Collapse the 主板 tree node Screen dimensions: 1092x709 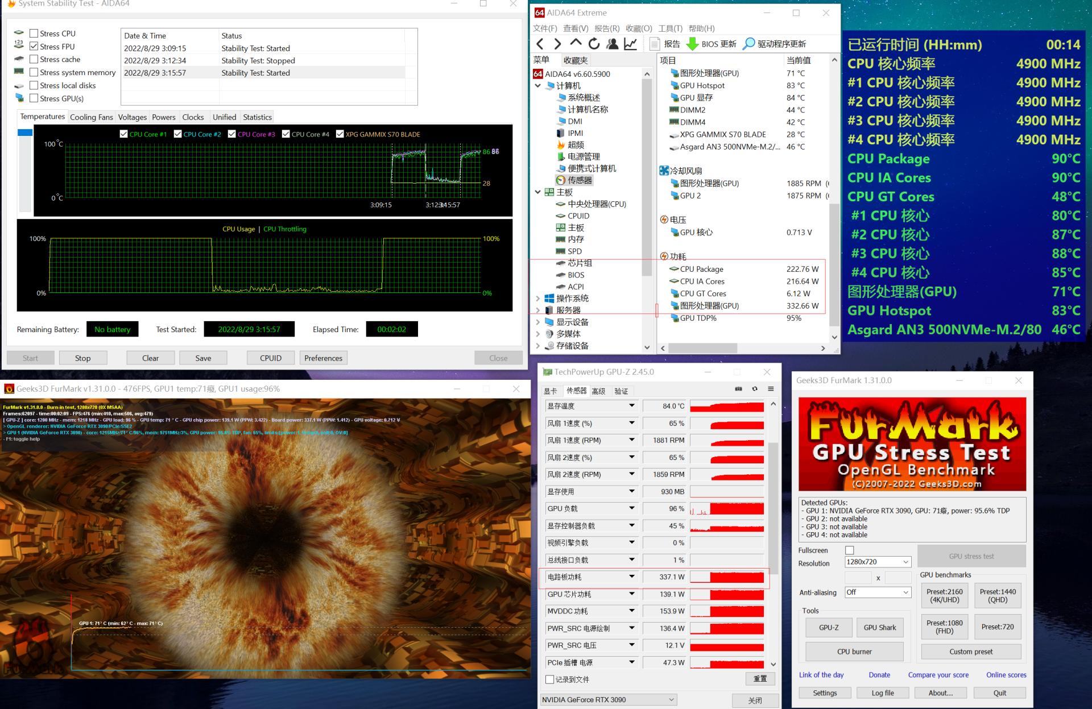pos(538,192)
